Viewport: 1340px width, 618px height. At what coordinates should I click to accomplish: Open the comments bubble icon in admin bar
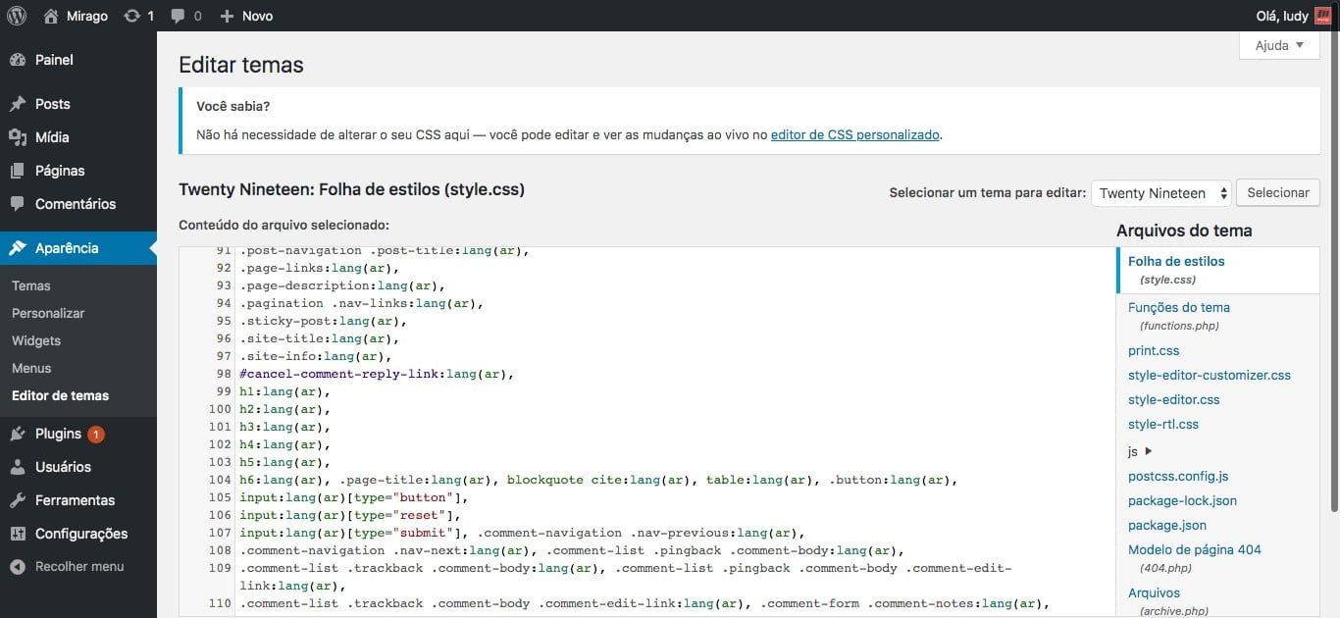pyautogui.click(x=178, y=16)
